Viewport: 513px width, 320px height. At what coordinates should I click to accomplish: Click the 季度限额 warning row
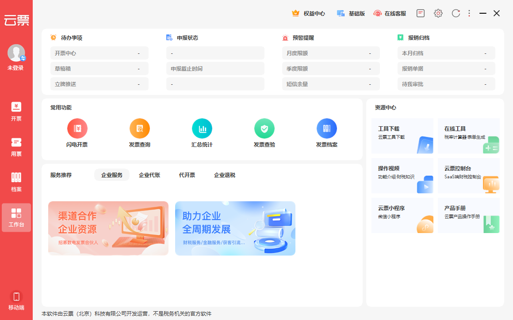331,68
